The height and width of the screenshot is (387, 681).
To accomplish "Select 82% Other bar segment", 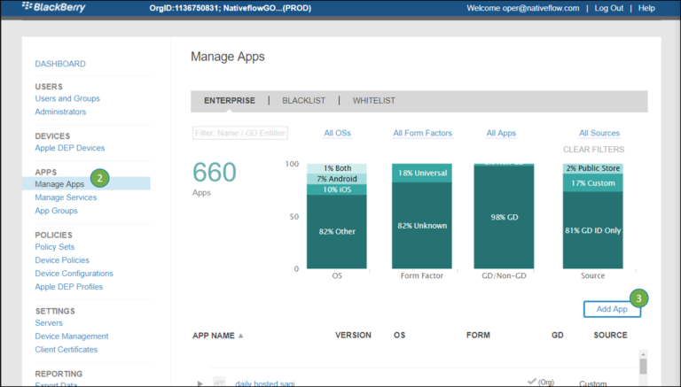I will (x=337, y=232).
